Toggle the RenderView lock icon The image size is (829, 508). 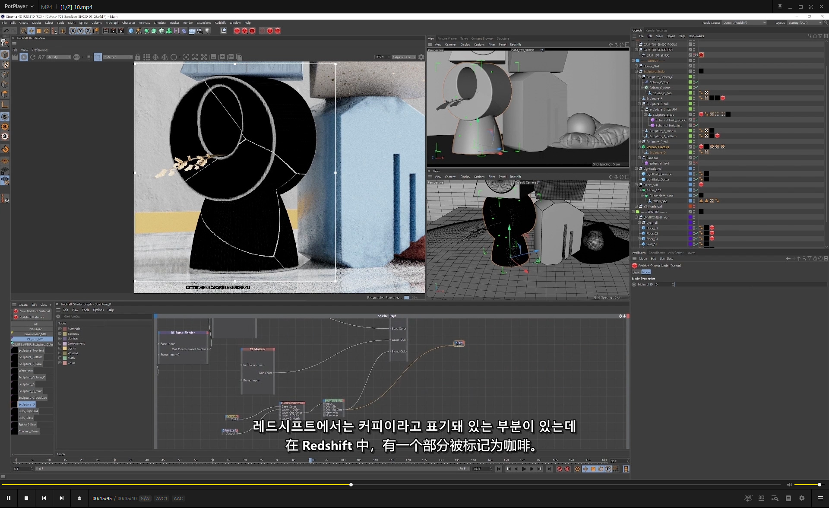[138, 57]
